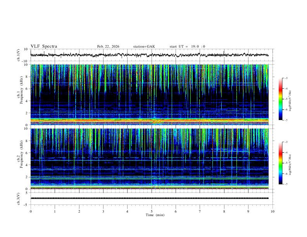Screen dimensions: 307x237
Task: Click the "ch.1(V)" waveform axis label
Action: (x=19, y=55)
